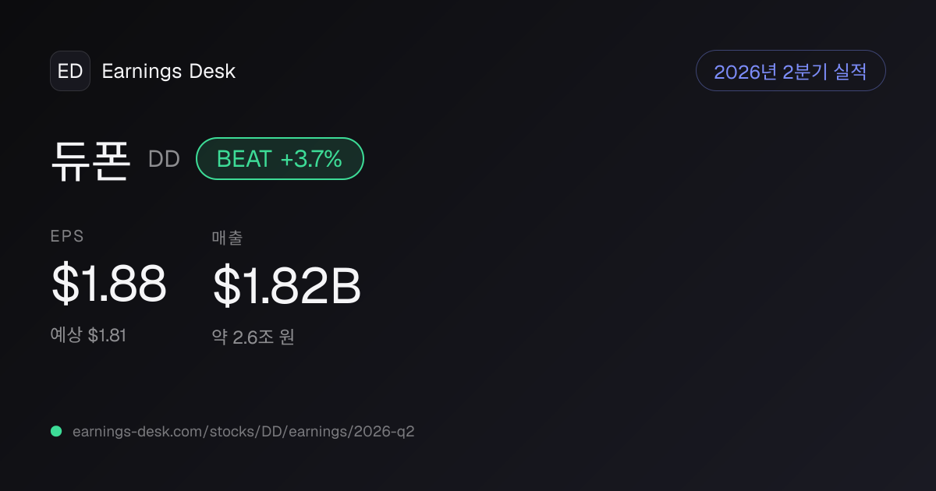
Task: Click the EPS label
Action: click(67, 236)
